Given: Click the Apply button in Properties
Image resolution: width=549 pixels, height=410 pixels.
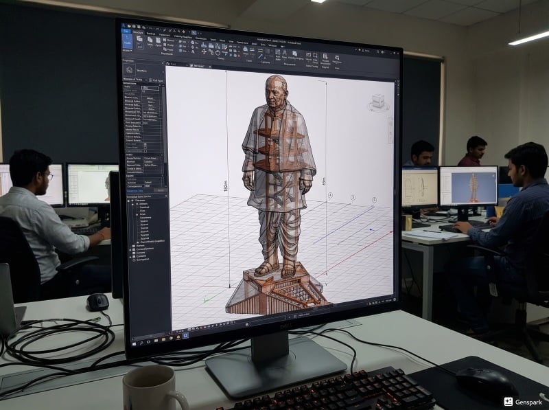Looking at the screenshot, I should pos(161,190).
